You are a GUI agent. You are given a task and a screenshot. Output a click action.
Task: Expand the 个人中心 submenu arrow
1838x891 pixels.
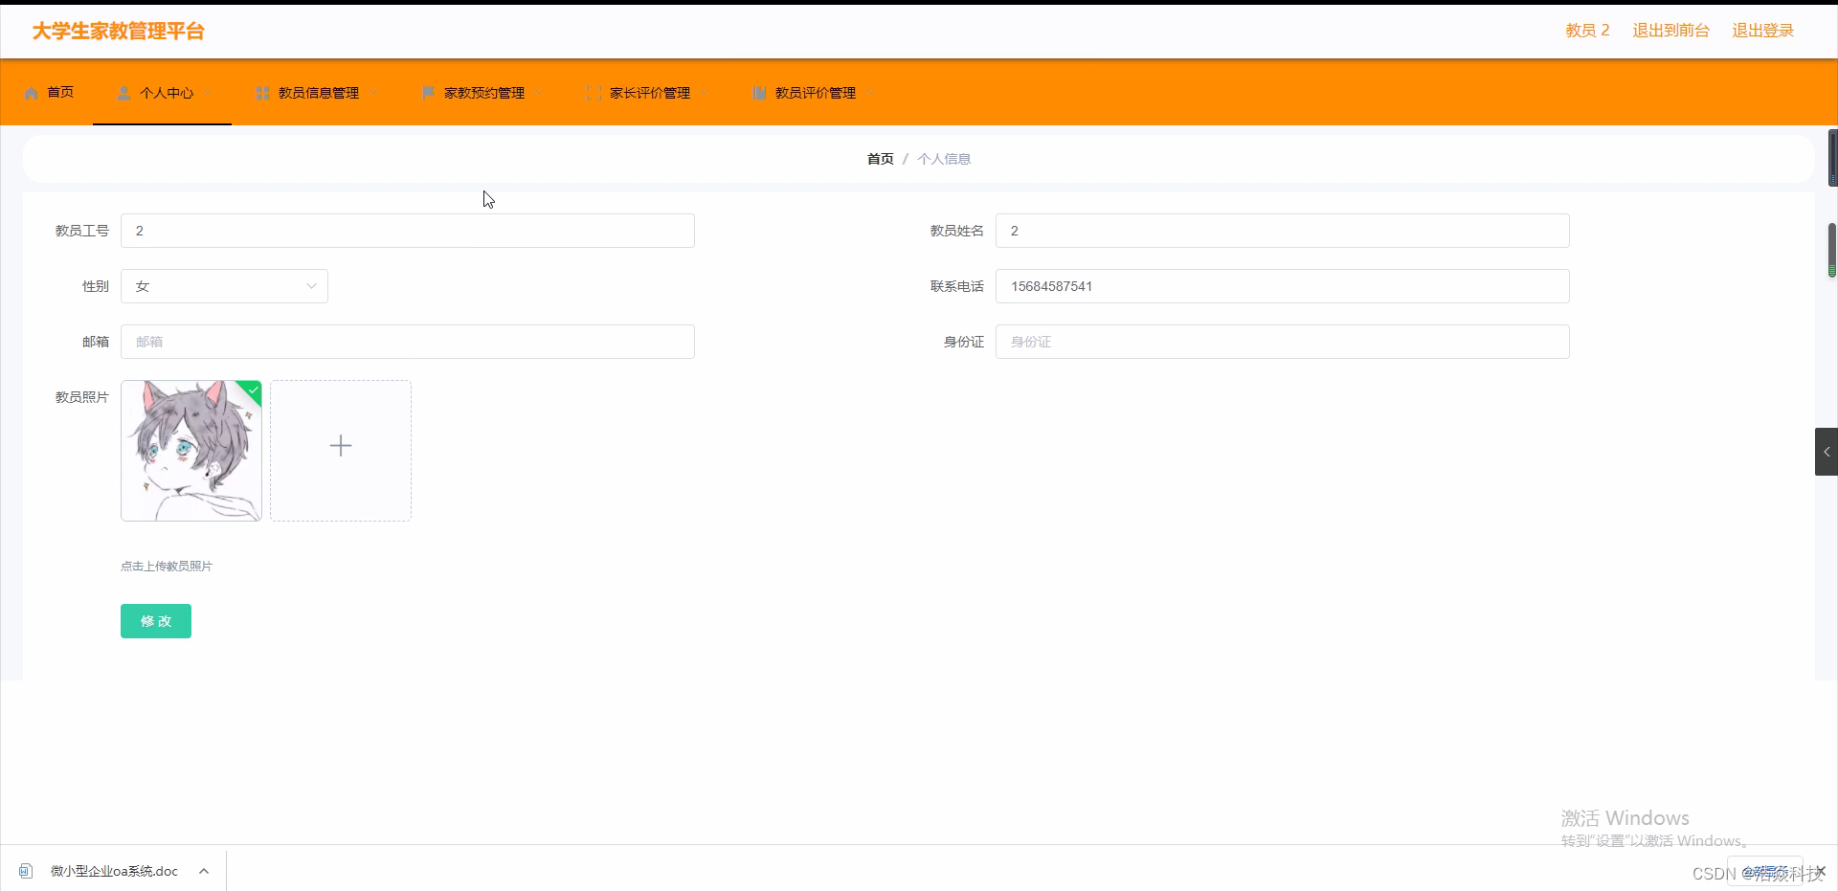208,93
